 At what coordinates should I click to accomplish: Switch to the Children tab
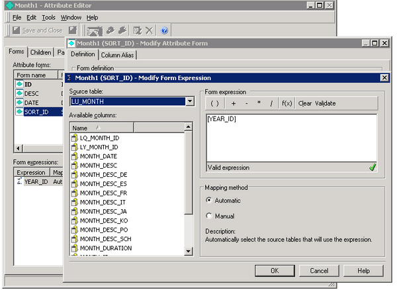click(x=40, y=52)
